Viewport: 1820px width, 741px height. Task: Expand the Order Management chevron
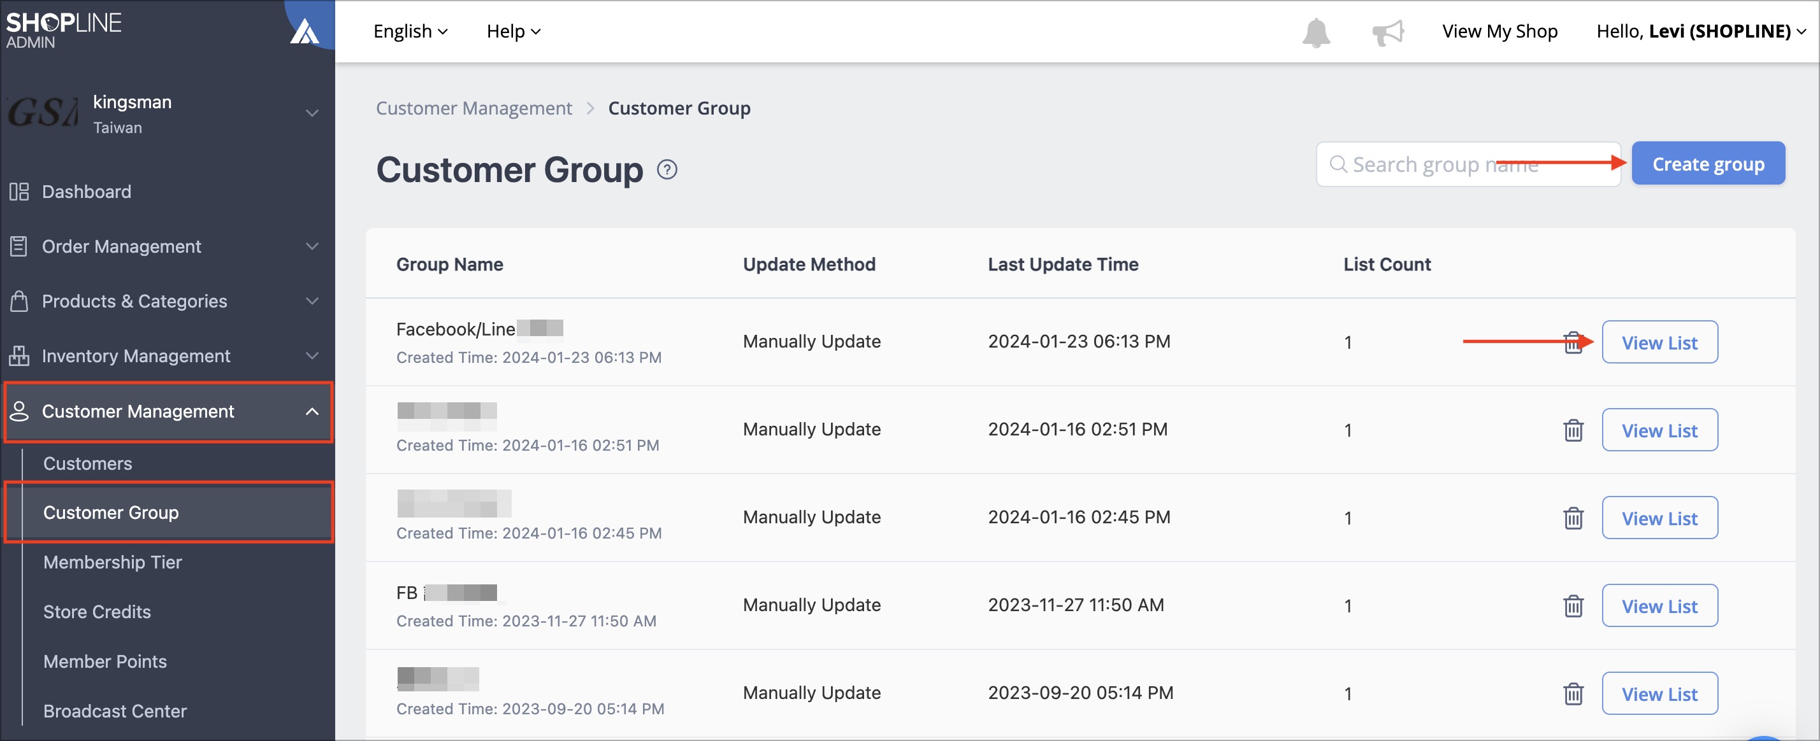pyautogui.click(x=312, y=246)
